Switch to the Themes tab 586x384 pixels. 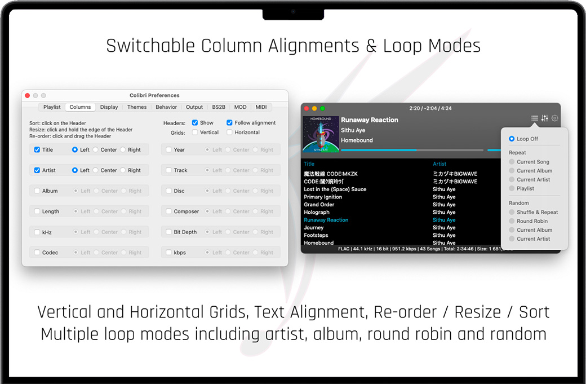(136, 107)
